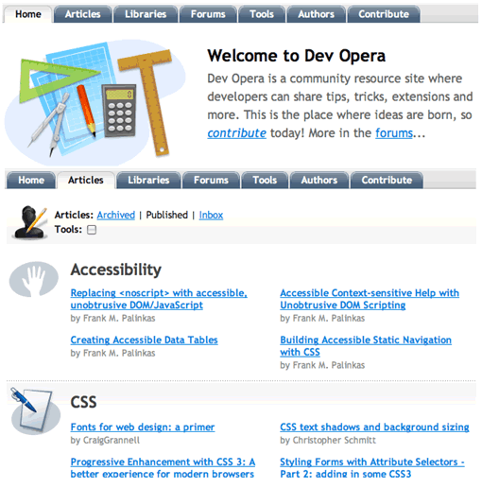View Archived articles
482x488 pixels.
116,215
